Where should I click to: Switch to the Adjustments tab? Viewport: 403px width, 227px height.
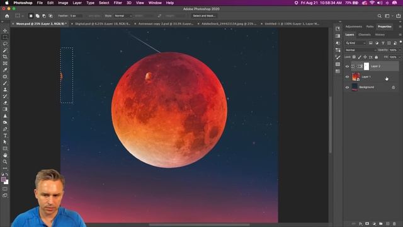354,26
